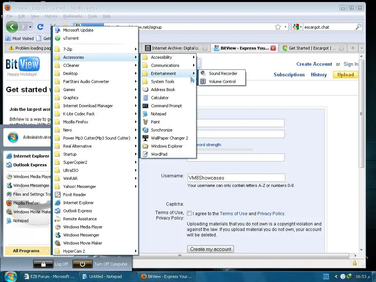Click the Sign In link
The width and height of the screenshot is (376, 282).
tap(351, 64)
